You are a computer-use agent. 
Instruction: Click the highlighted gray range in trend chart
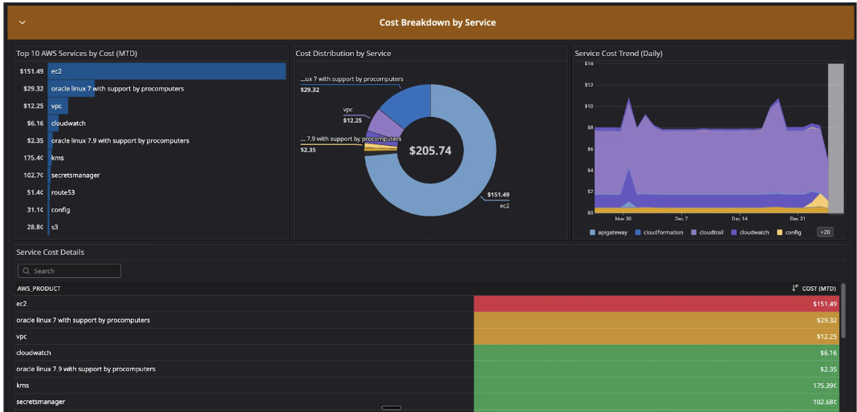point(835,138)
